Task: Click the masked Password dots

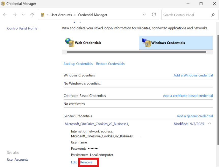Action: point(93,148)
